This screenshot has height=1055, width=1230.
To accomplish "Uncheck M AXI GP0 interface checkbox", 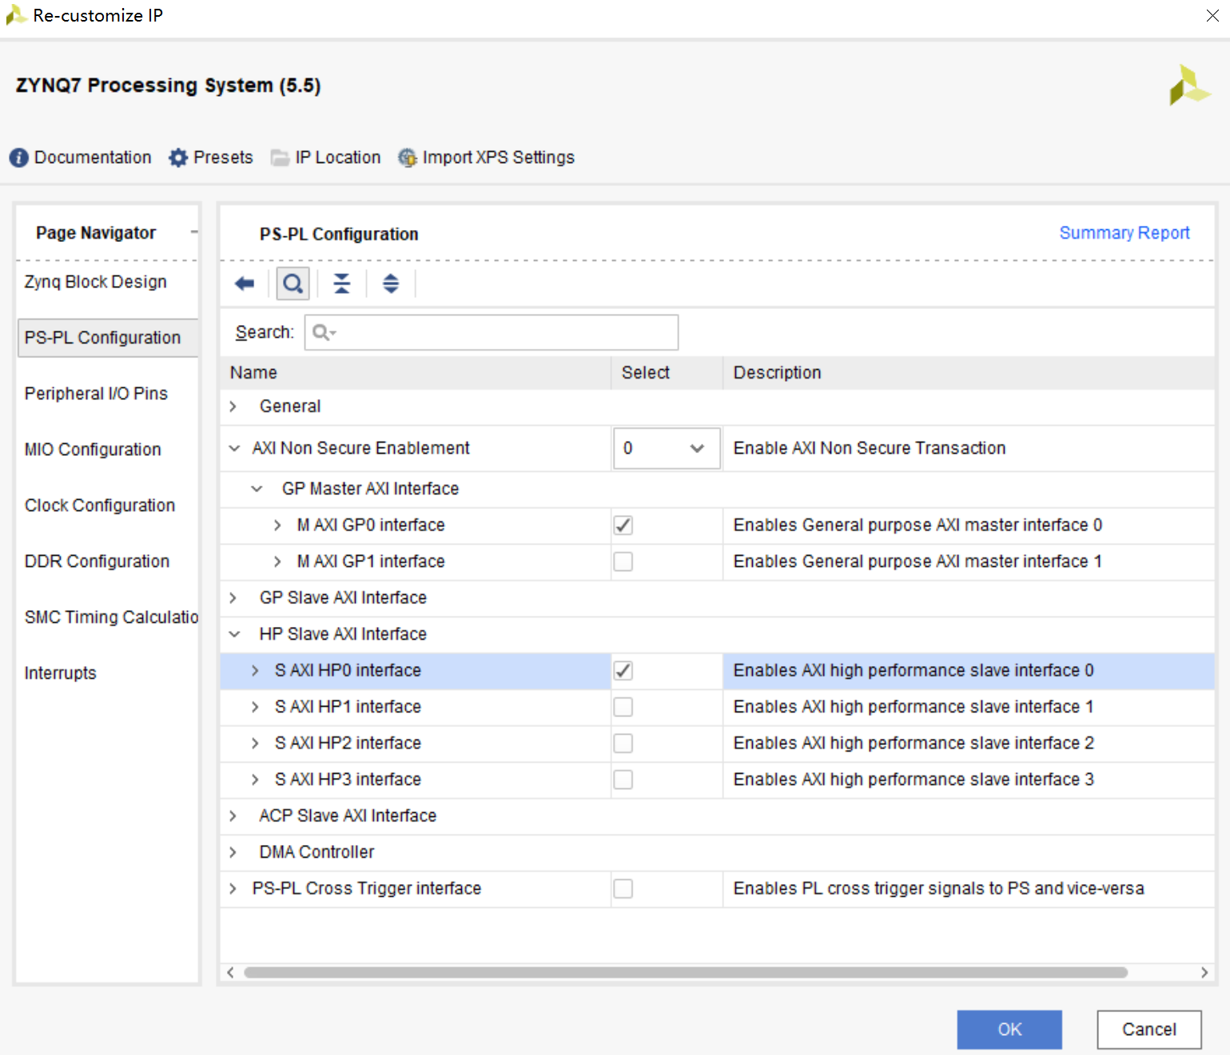I will tap(623, 526).
